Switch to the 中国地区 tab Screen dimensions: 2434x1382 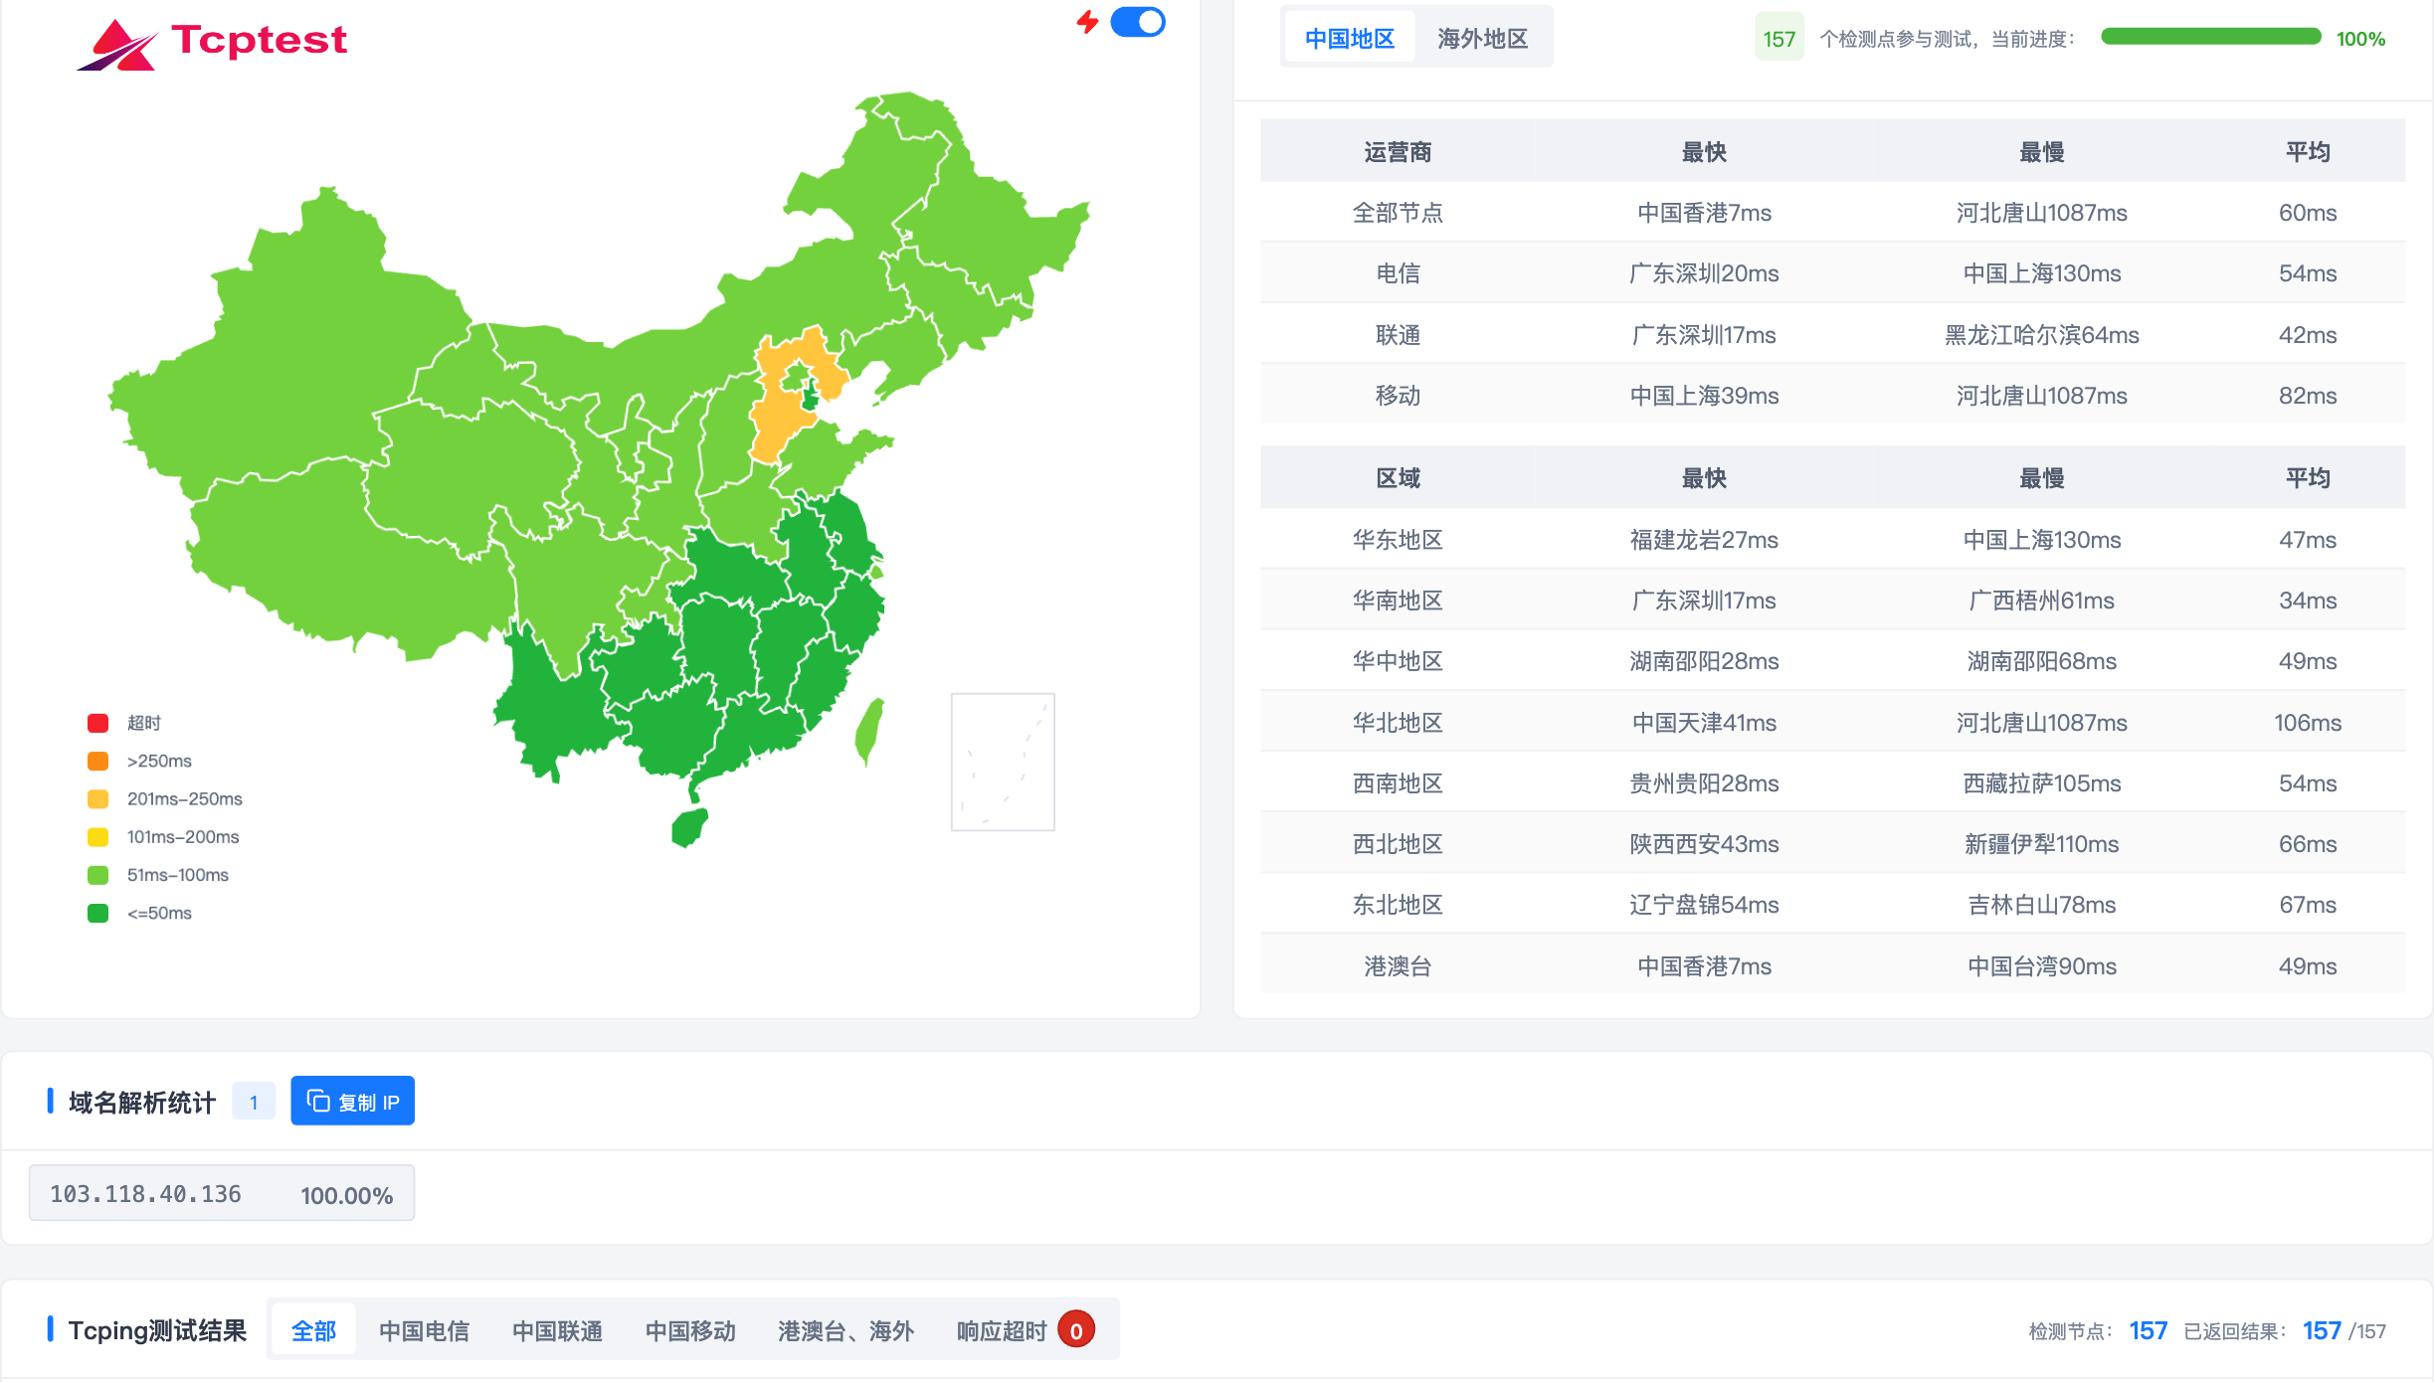[1349, 39]
